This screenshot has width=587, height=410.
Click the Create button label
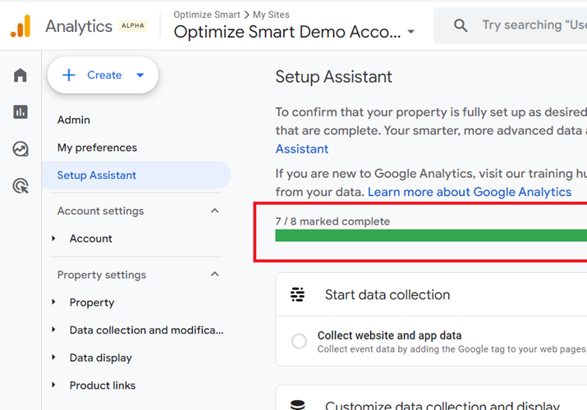(x=104, y=75)
